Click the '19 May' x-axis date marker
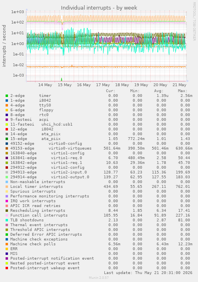Viewport: 198px width, 282px height. pyautogui.click(x=141, y=85)
